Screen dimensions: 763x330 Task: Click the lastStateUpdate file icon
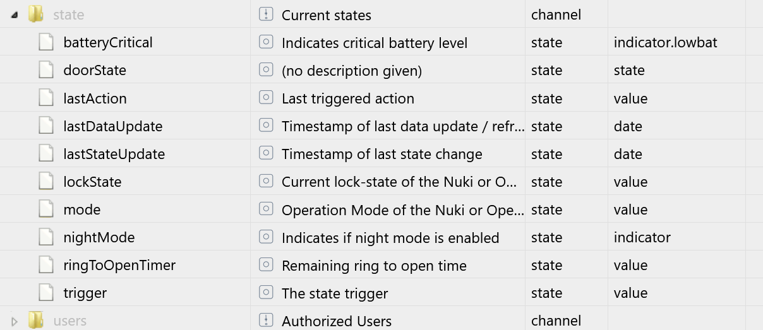click(x=45, y=153)
